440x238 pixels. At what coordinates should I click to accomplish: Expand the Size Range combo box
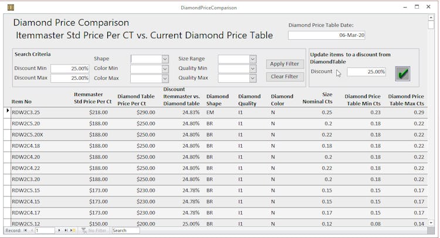coord(252,59)
